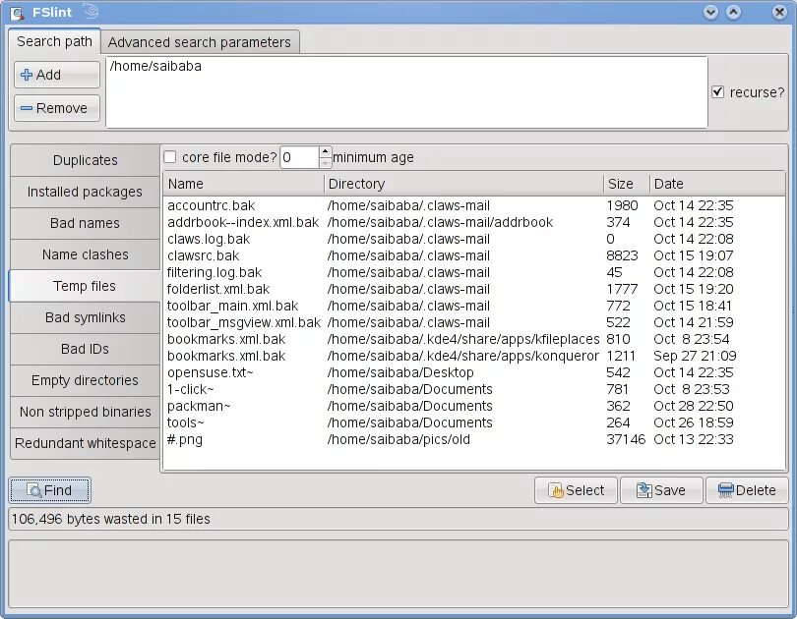
Task: Click the 8823 size value
Action: 622,255
